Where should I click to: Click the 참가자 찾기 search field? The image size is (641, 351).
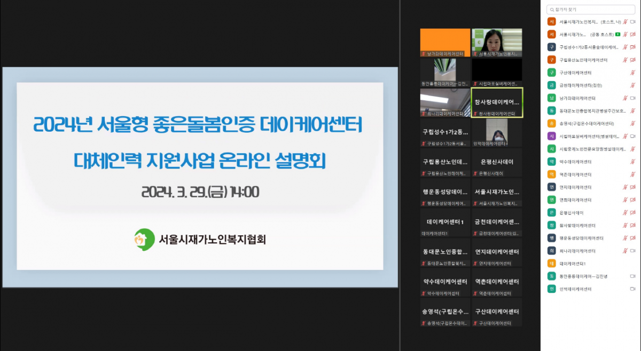(592, 10)
